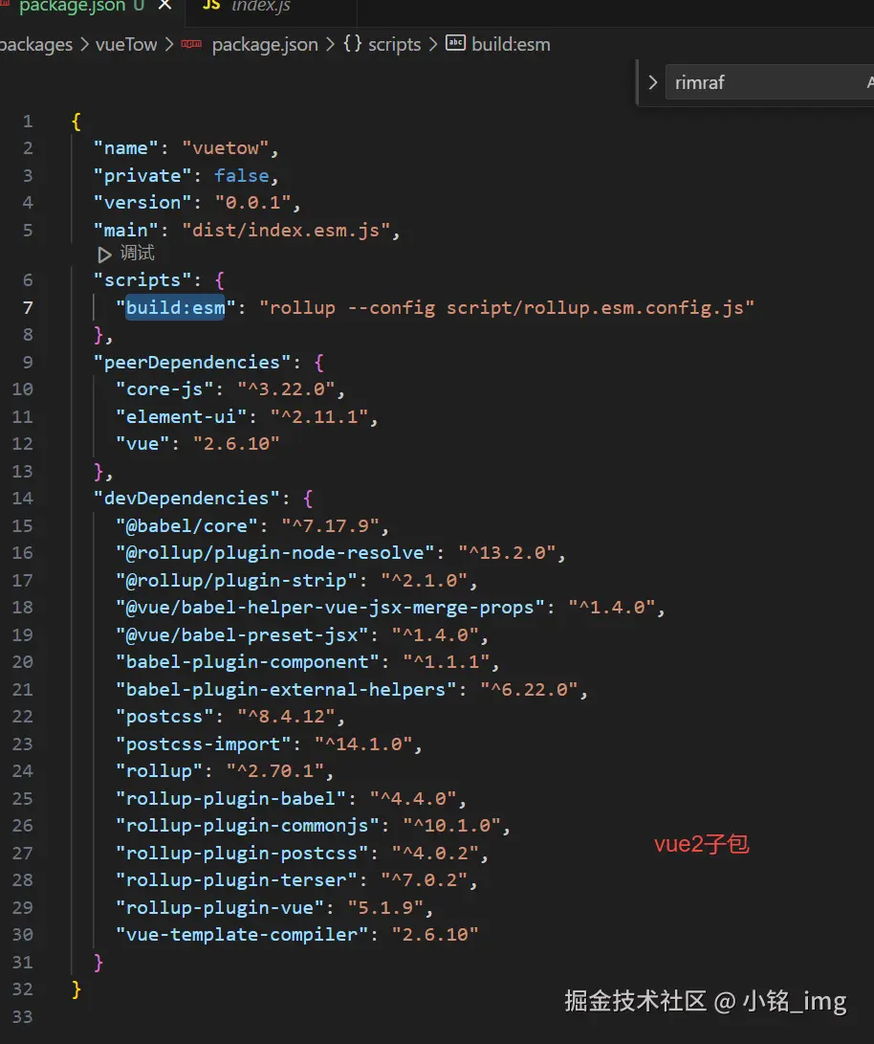Screen dimensions: 874x1044
Task: Click the curly braces scripts breadcrumb icon
Action: coord(352,44)
